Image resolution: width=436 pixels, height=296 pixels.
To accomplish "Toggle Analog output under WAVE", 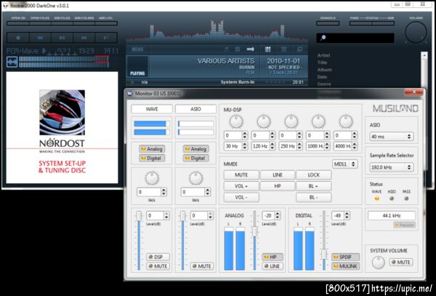I will (152, 149).
